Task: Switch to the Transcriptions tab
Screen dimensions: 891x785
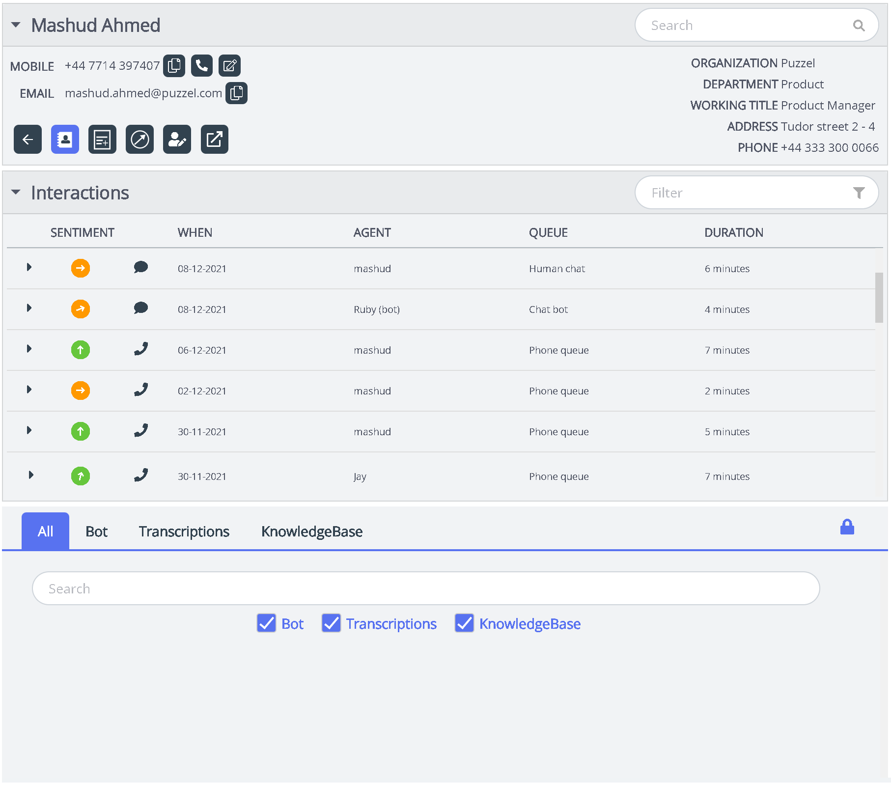Action: pos(184,532)
